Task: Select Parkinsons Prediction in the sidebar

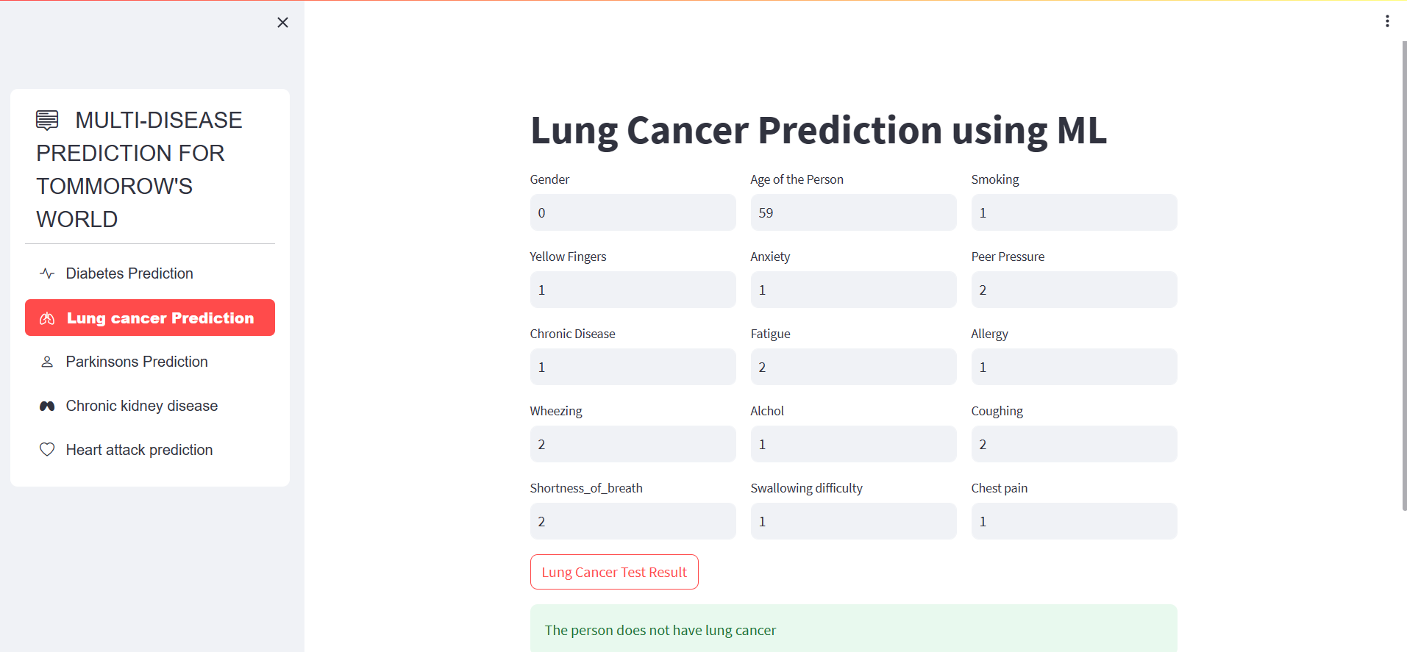Action: 136,361
